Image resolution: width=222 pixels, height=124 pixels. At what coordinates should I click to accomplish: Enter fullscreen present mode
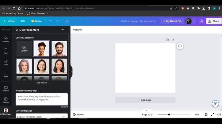point(213,115)
